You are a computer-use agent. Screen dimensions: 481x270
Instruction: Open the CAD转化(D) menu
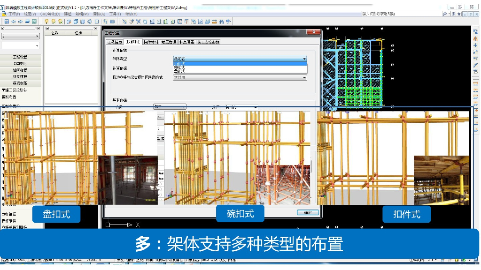coord(50,14)
